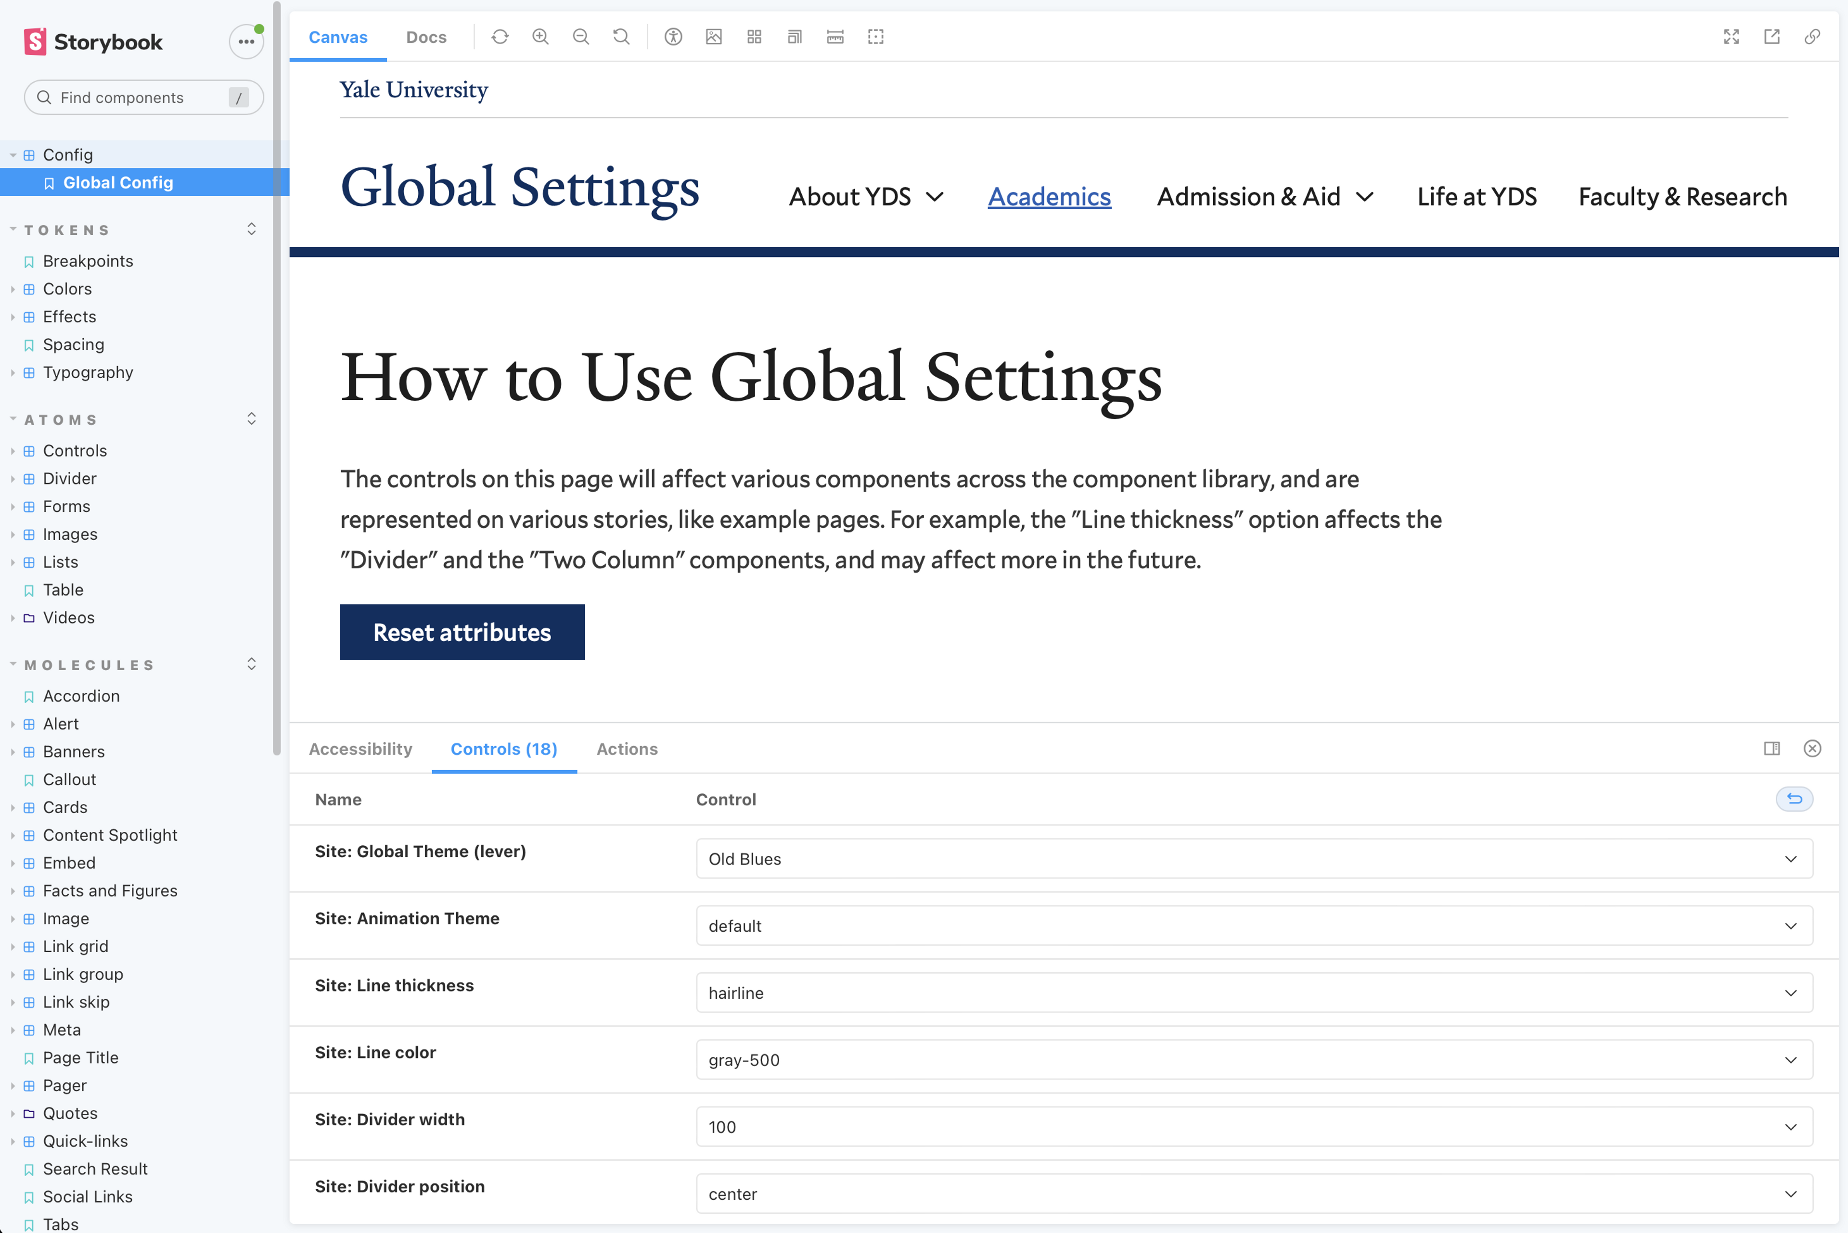This screenshot has width=1848, height=1233.
Task: Zoom in on the canvas
Action: (x=540, y=37)
